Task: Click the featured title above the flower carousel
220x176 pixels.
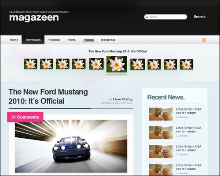Action: tap(117, 51)
